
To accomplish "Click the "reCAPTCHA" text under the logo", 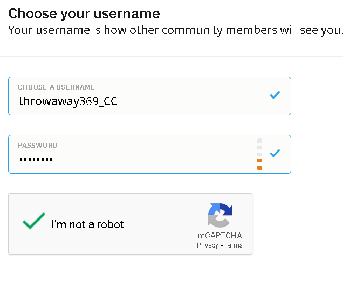I will pyautogui.click(x=219, y=236).
